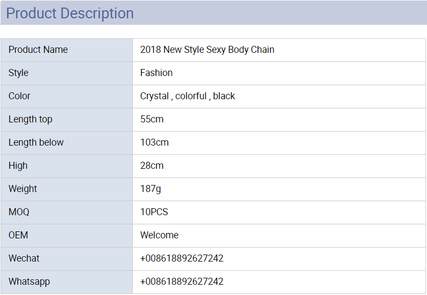Image resolution: width=427 pixels, height=295 pixels.
Task: Click the 28cm value
Action: tap(152, 166)
